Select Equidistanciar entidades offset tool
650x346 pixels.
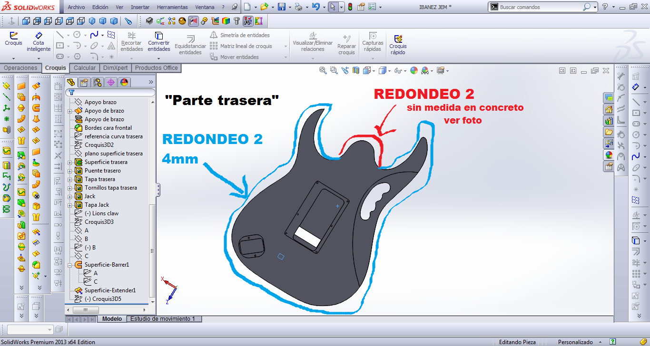pyautogui.click(x=190, y=45)
